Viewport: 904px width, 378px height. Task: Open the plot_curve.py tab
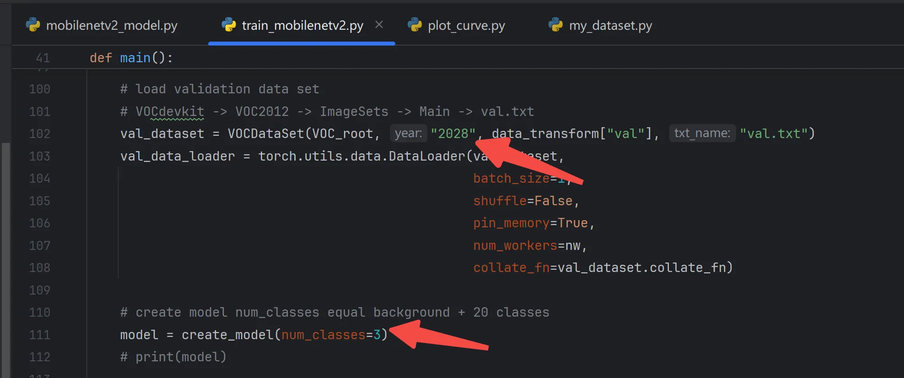tap(456, 25)
